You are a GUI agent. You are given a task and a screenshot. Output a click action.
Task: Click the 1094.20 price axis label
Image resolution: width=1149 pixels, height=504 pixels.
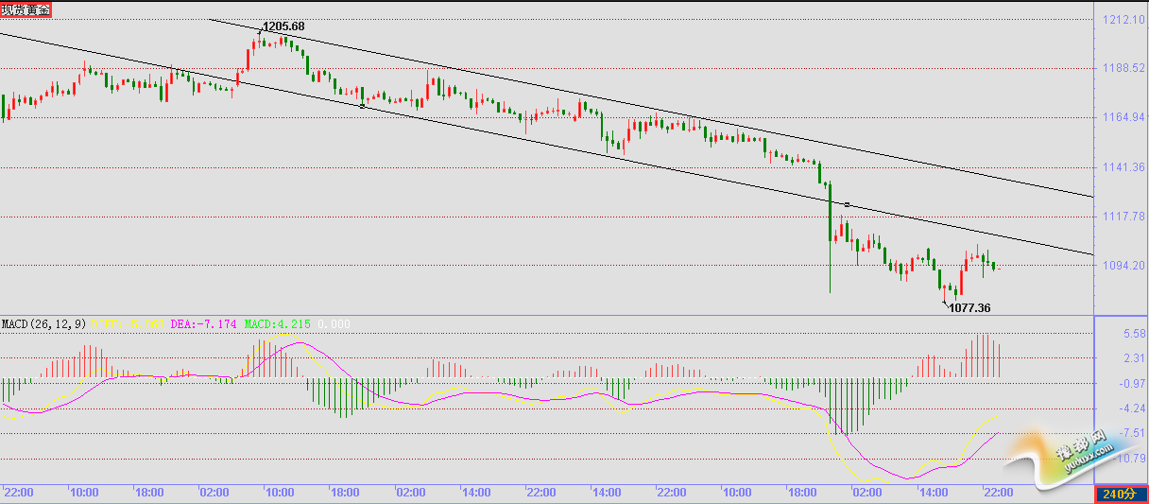[1123, 266]
